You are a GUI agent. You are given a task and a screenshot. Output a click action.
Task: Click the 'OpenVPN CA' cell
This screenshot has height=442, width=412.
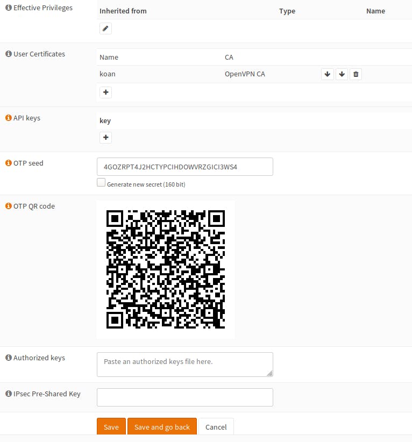(245, 74)
